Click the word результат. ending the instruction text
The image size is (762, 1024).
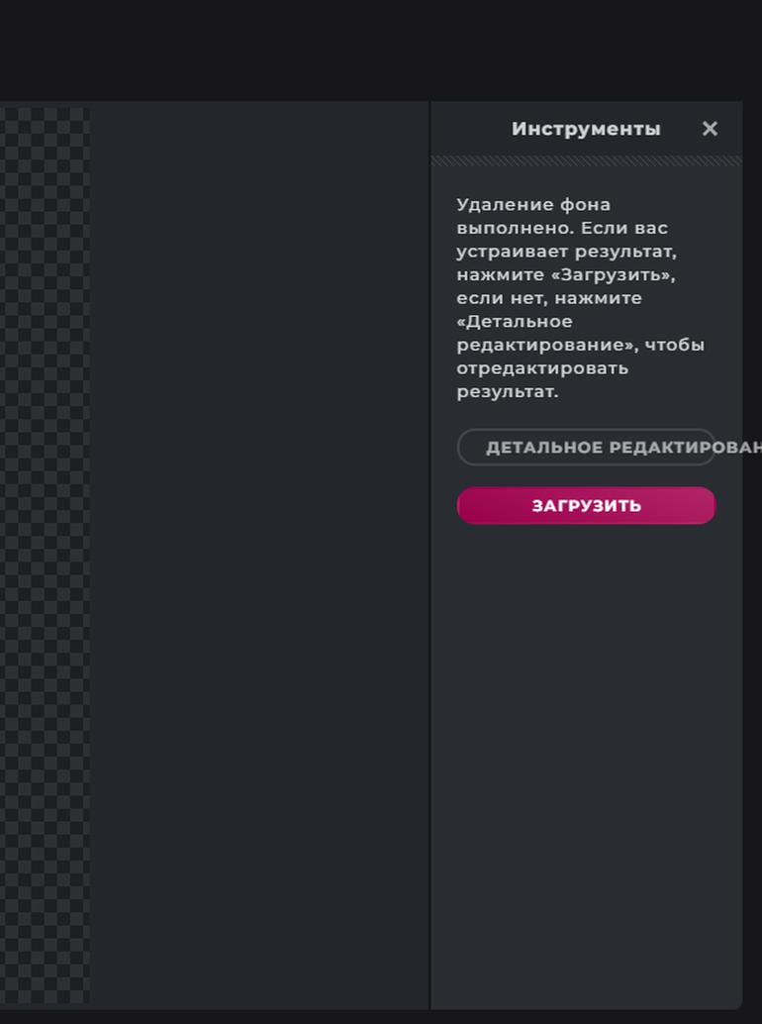point(507,392)
